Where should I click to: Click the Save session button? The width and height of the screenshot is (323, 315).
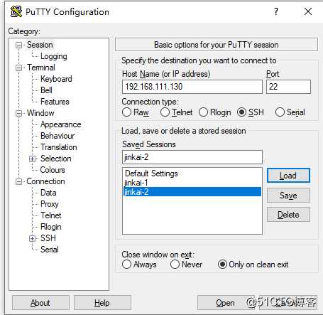pyautogui.click(x=288, y=196)
